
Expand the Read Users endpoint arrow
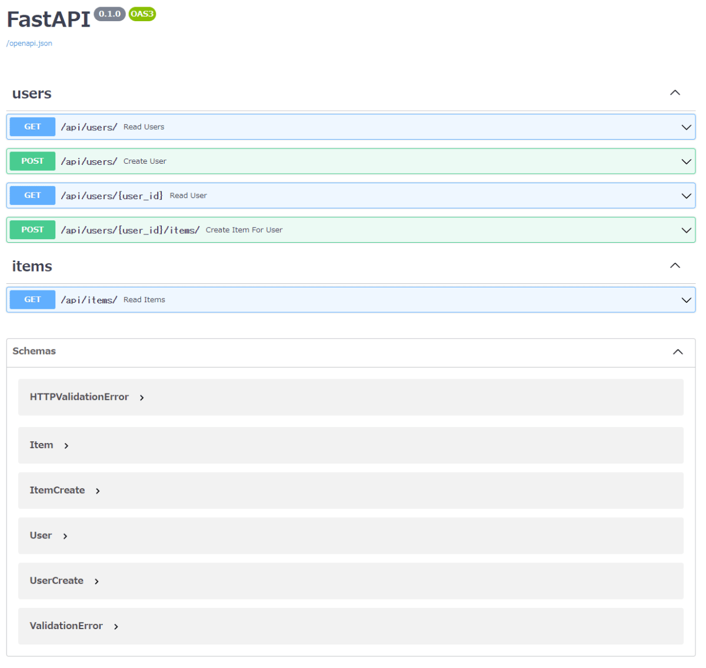(686, 127)
